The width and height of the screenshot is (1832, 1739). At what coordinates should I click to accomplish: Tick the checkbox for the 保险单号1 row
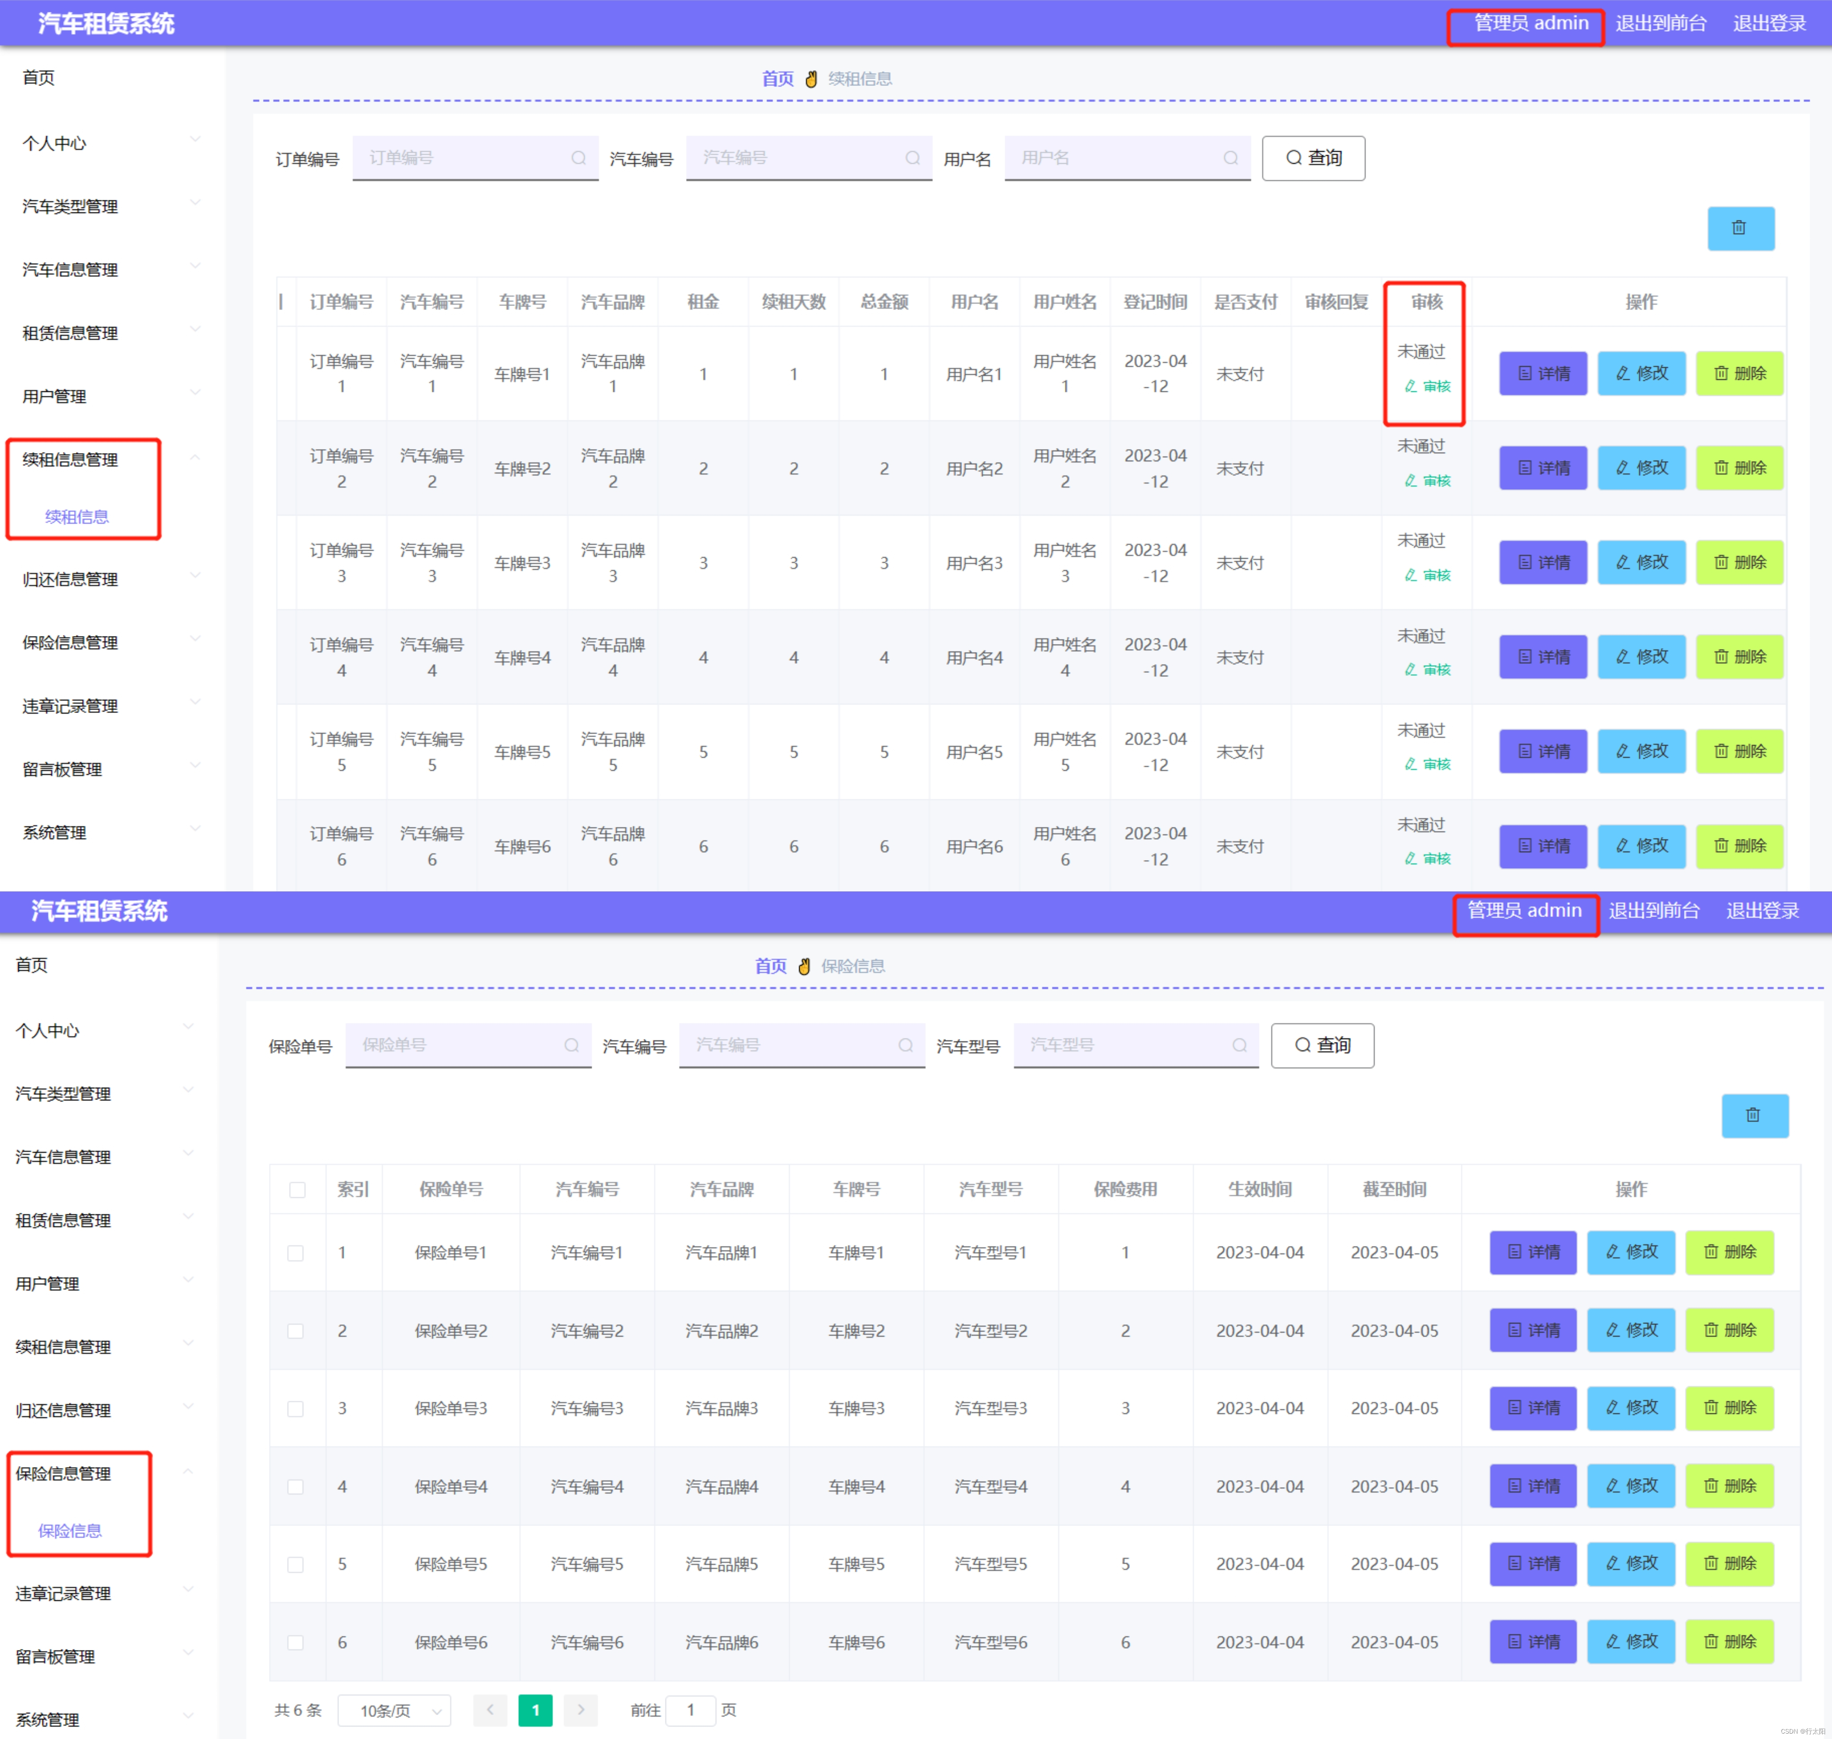coord(296,1252)
